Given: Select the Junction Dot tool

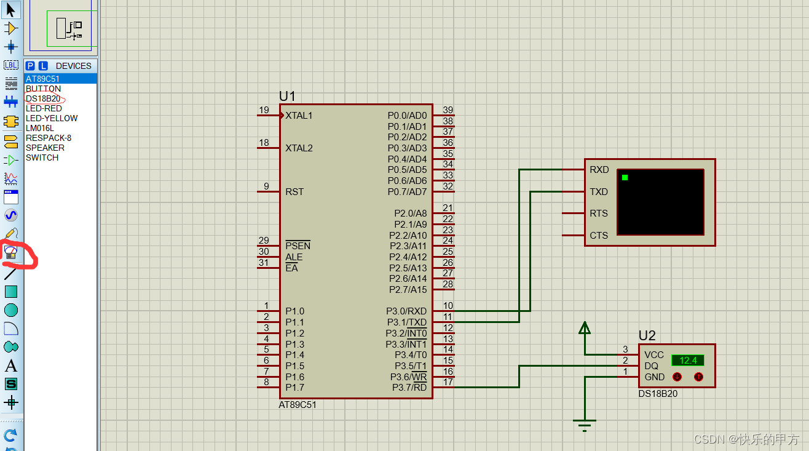Looking at the screenshot, I should (11, 46).
